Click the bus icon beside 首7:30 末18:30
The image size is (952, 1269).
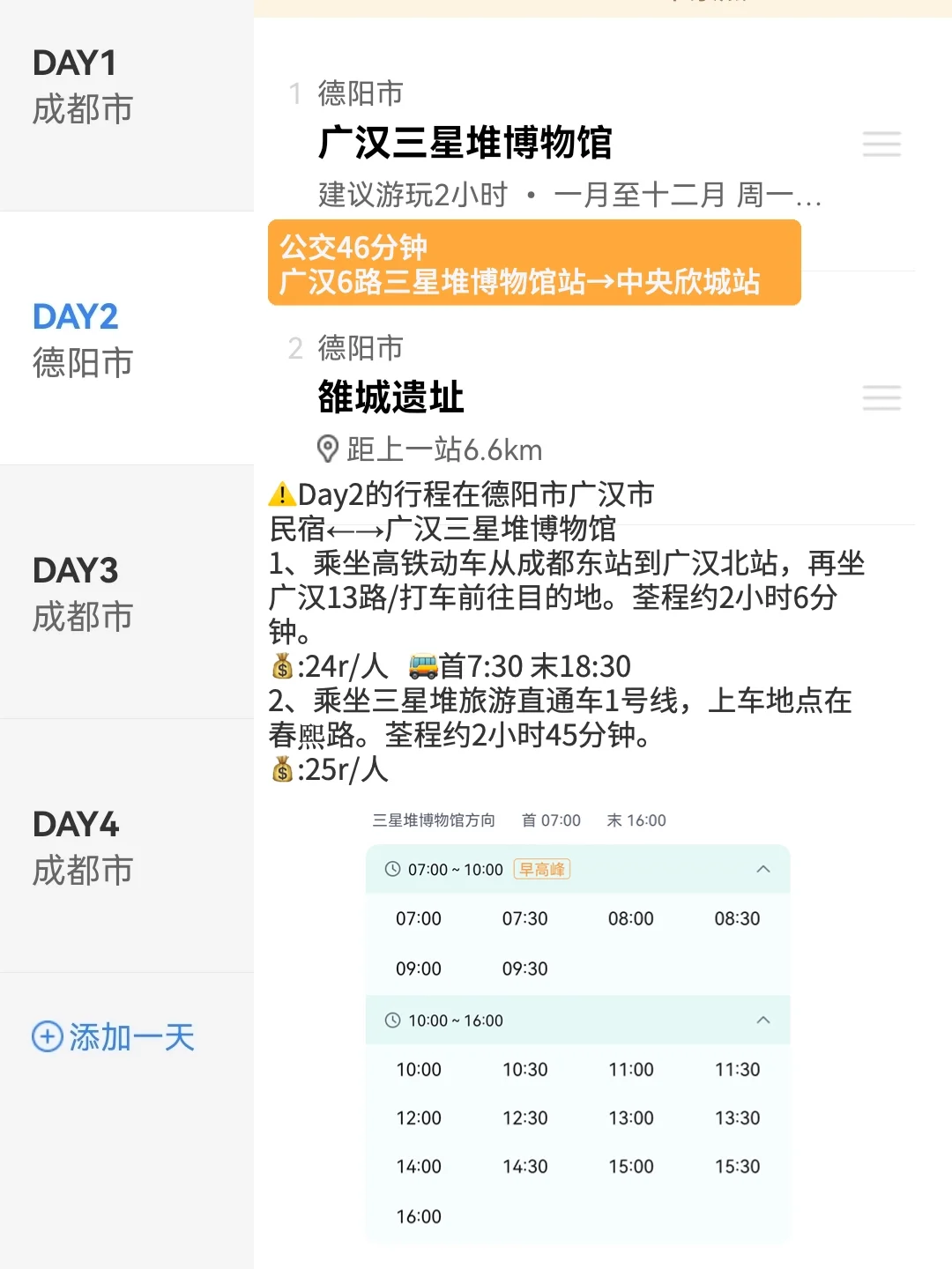pyautogui.click(x=423, y=666)
